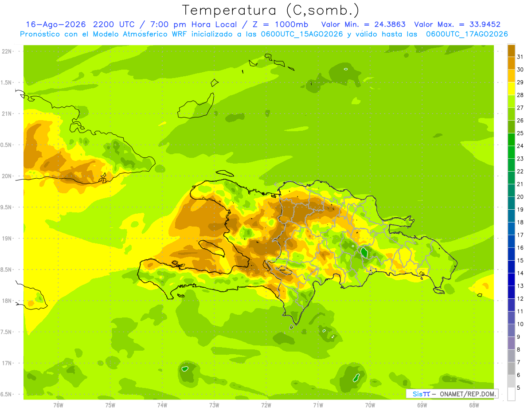The image size is (532, 411).
Task: Click the "76W" longitude label
Action: (58, 405)
